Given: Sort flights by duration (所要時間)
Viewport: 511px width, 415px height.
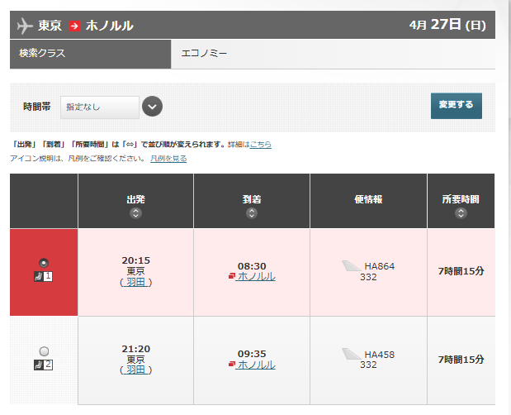Looking at the screenshot, I should [x=461, y=213].
